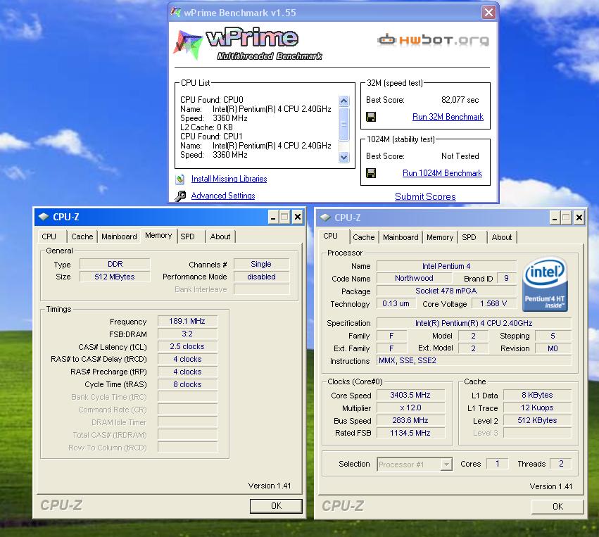The height and width of the screenshot is (537, 599).
Task: Click the Submit Scores link
Action: (x=425, y=196)
